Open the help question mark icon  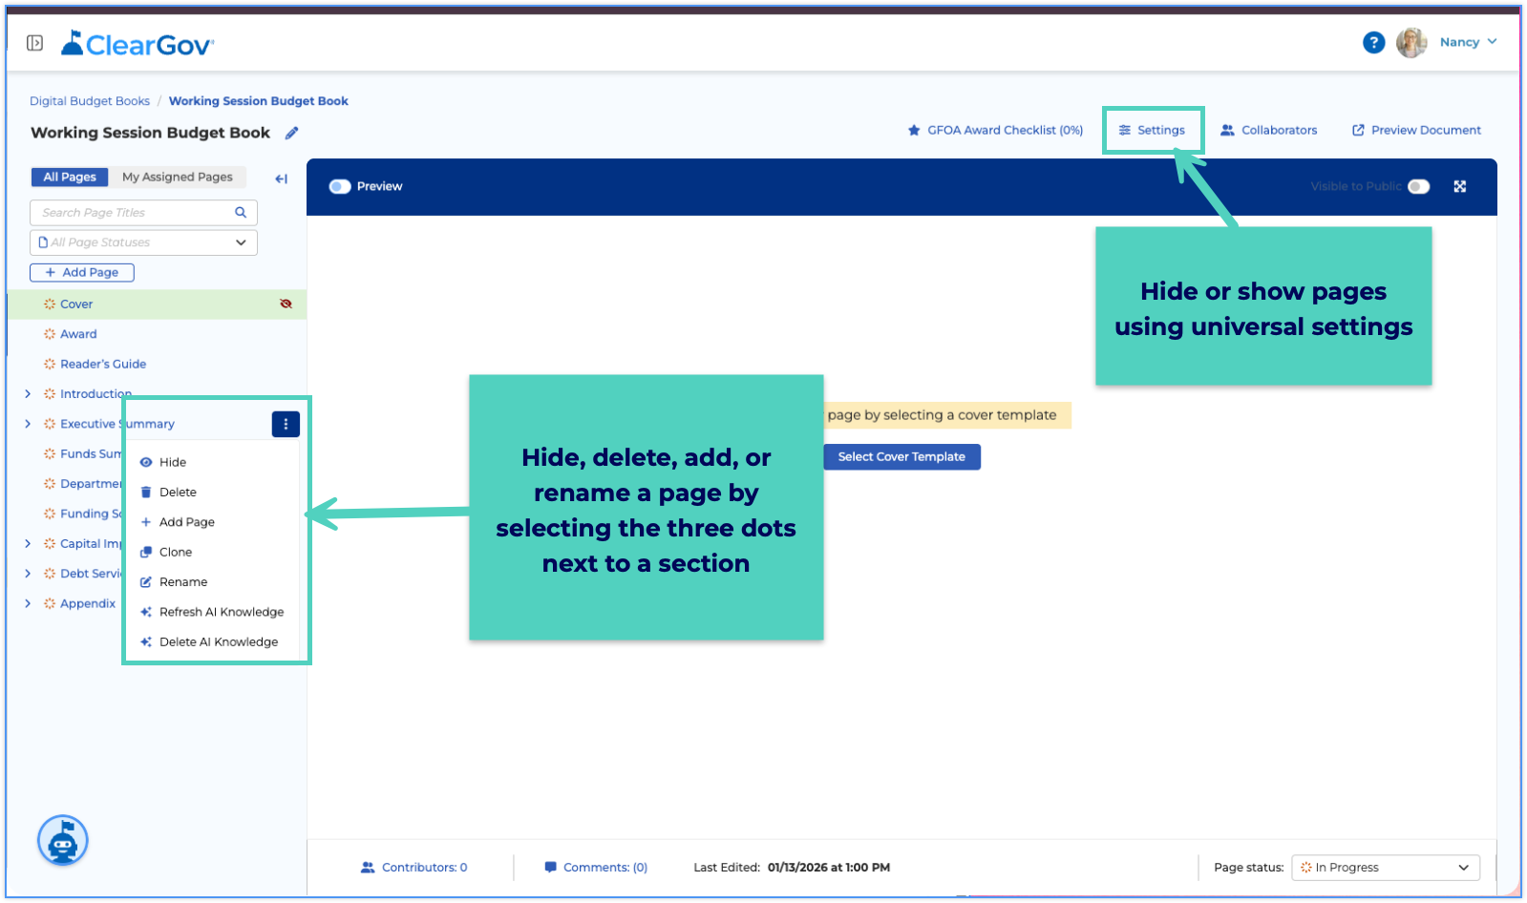pos(1373,42)
